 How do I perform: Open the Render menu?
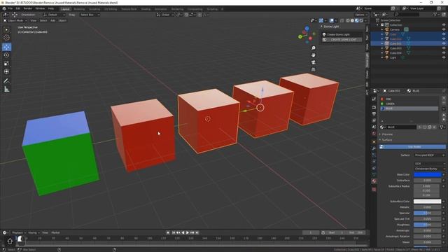pos(28,8)
